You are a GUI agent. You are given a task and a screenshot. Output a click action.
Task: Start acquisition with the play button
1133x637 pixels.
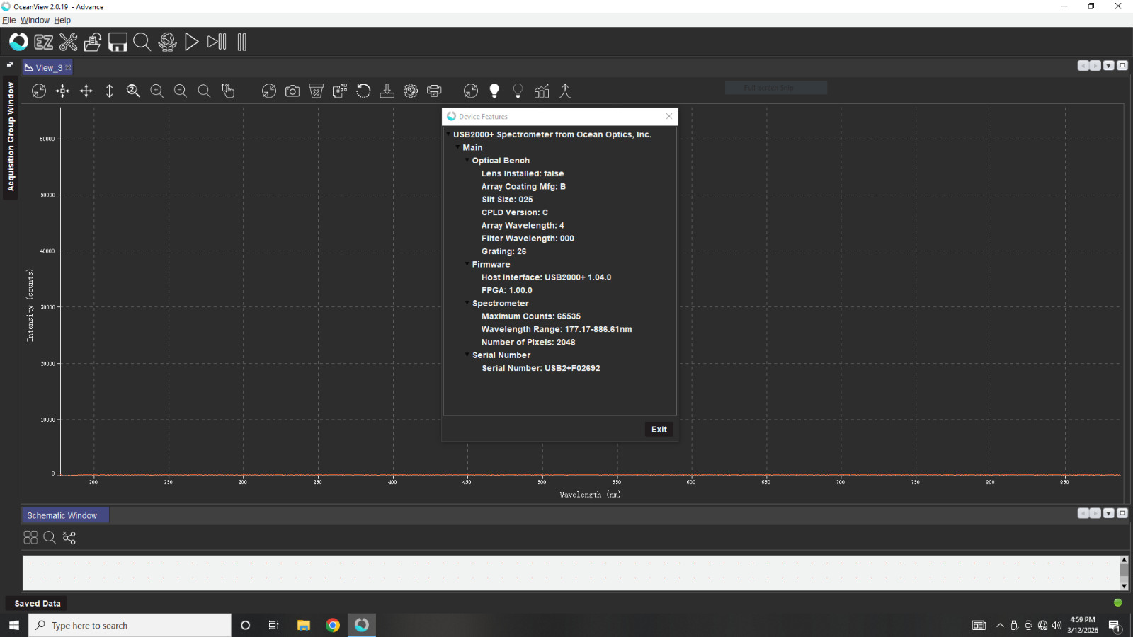pyautogui.click(x=191, y=42)
